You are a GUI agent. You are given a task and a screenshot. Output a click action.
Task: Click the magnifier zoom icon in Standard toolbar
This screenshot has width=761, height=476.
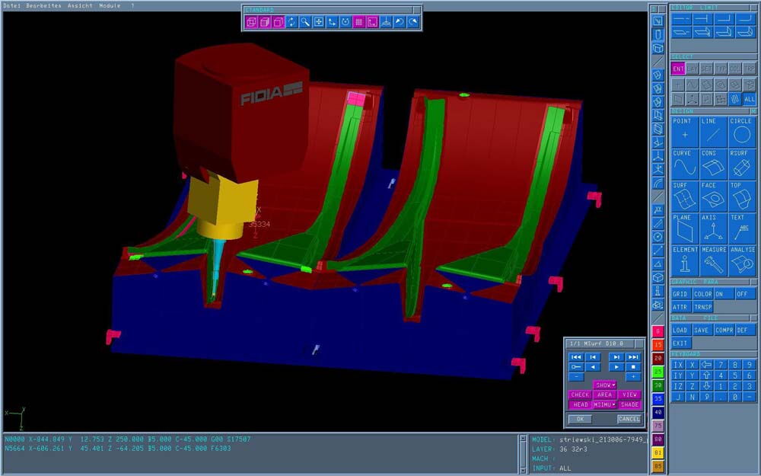click(304, 22)
